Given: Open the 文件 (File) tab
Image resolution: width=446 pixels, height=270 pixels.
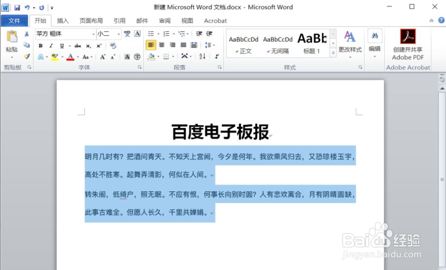Looking at the screenshot, I should pos(14,20).
